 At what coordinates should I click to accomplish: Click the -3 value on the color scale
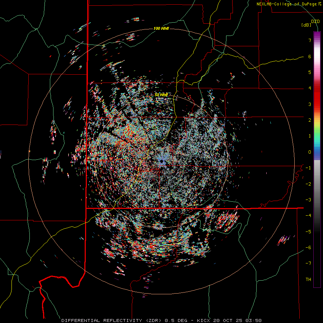pyautogui.click(x=308, y=200)
